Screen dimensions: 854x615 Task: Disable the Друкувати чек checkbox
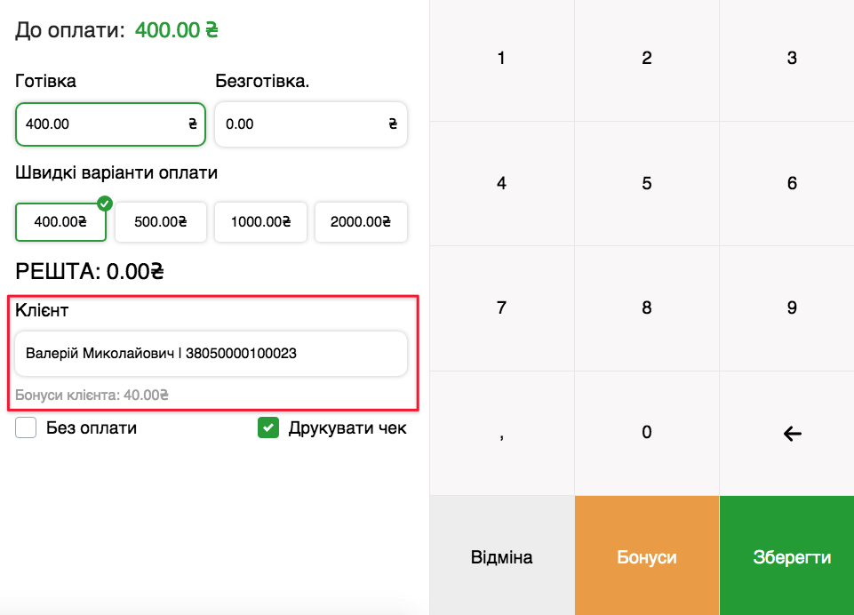[x=267, y=427]
